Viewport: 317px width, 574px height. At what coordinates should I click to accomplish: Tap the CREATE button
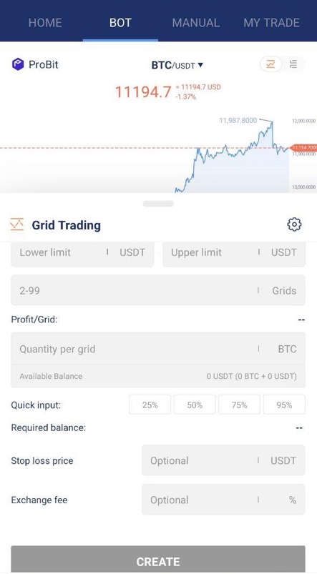click(x=158, y=560)
